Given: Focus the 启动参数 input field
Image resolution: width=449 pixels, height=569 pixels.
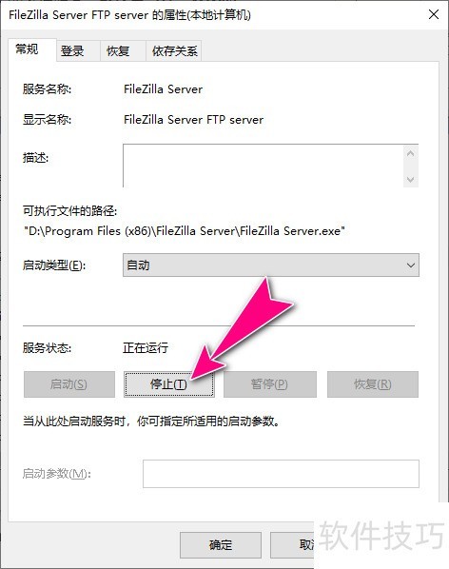Looking at the screenshot, I should click(281, 474).
